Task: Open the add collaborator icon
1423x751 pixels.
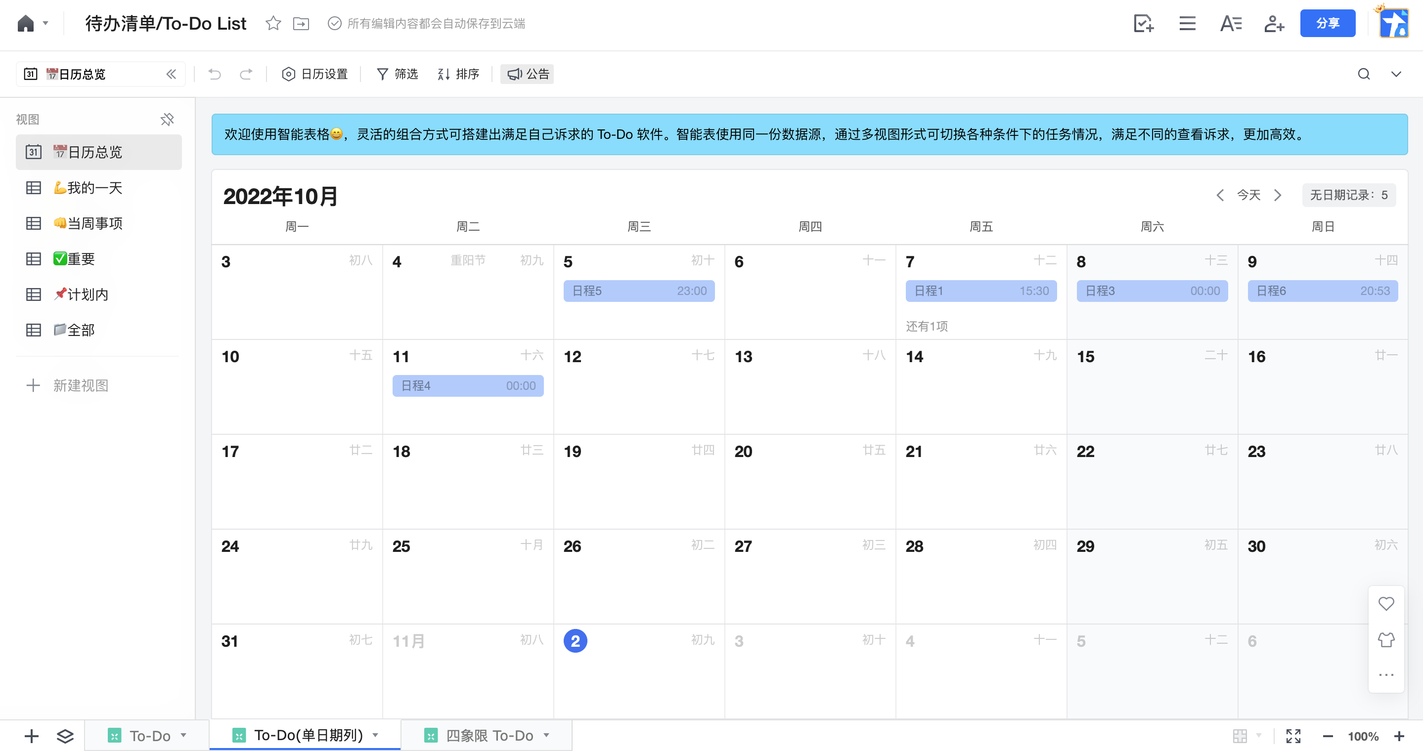Action: pos(1273,23)
